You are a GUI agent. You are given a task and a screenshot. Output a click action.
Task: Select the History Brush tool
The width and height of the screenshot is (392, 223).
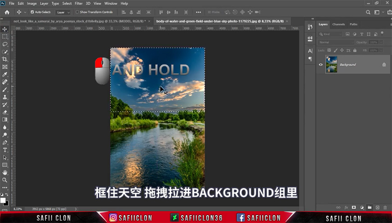tap(5, 104)
